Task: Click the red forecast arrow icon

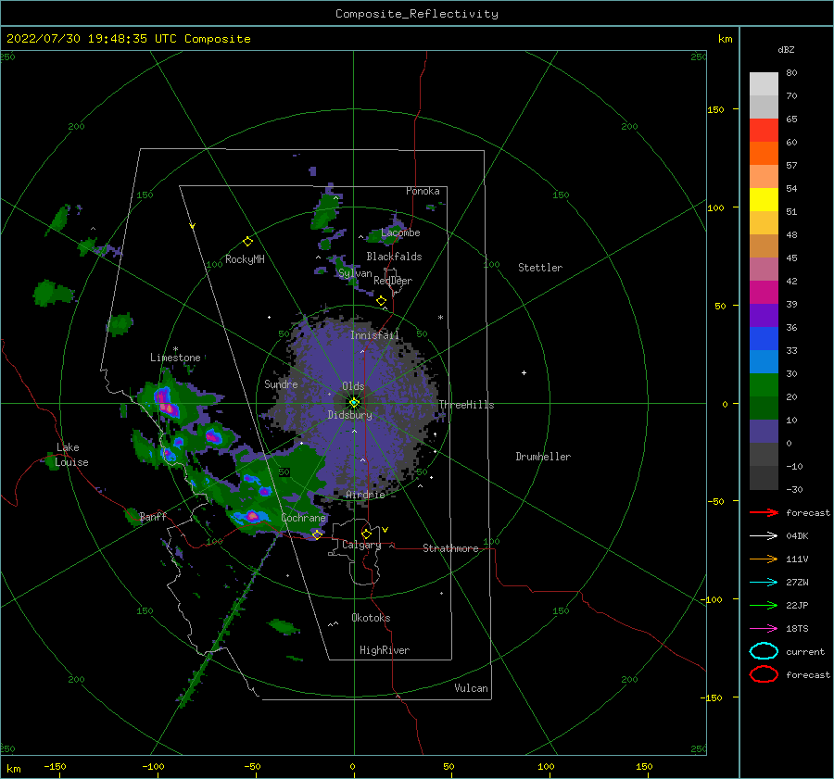Action: [764, 512]
